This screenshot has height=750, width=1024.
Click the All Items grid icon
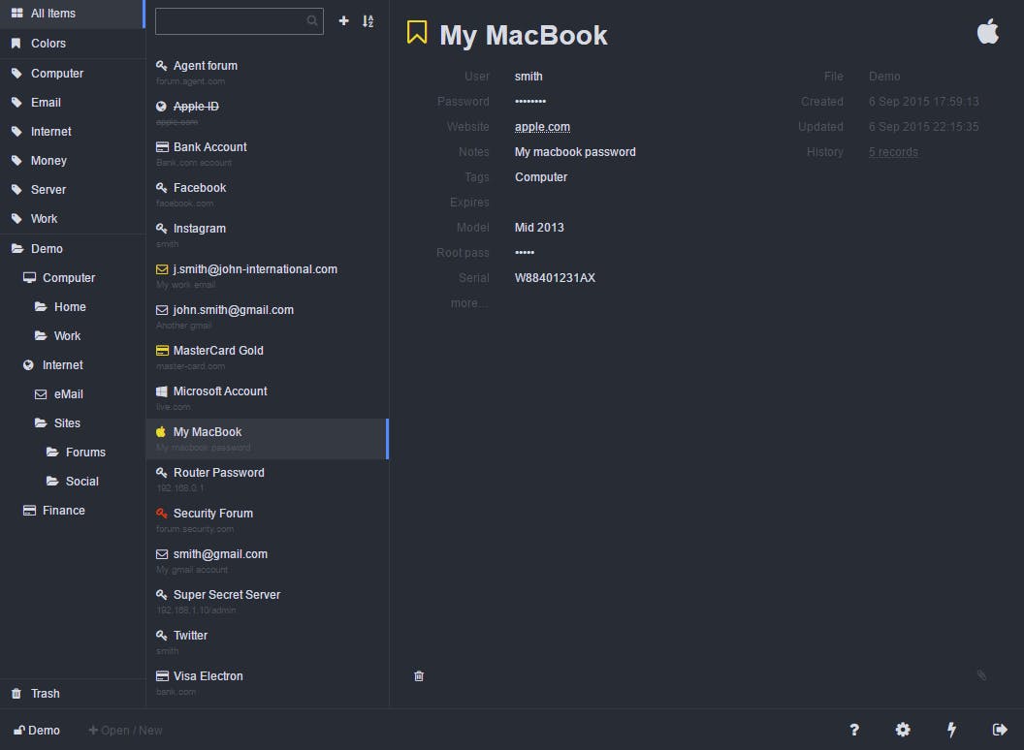click(17, 13)
